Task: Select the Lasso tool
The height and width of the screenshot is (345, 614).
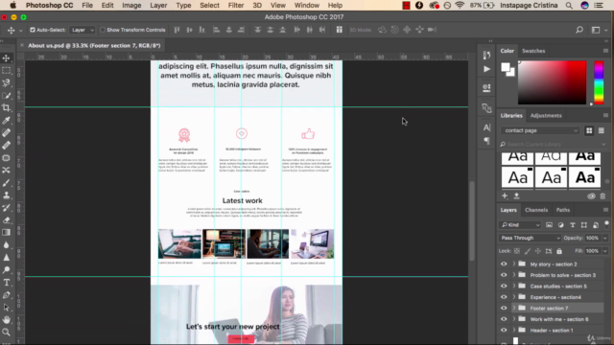Action: (x=7, y=83)
